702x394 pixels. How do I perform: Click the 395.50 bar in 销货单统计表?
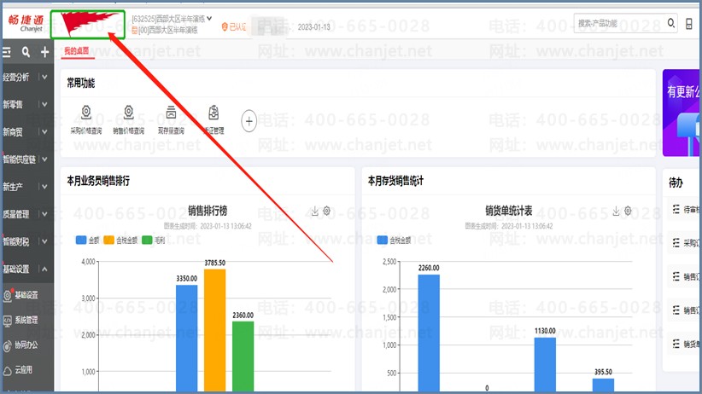tap(603, 385)
